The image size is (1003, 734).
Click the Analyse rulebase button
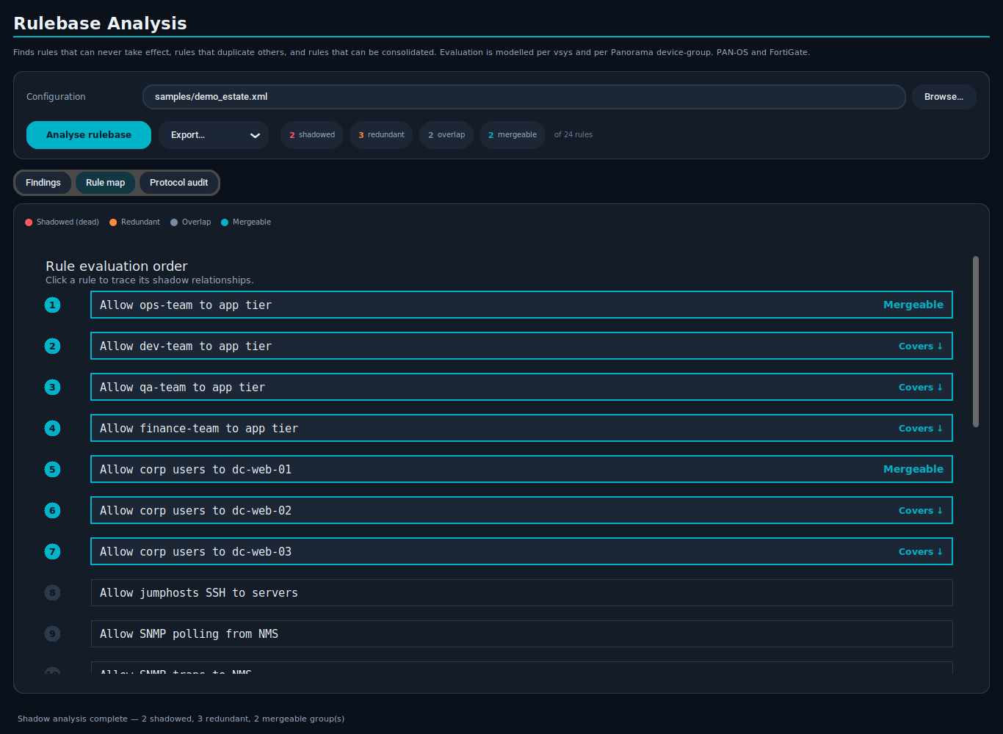pos(89,135)
